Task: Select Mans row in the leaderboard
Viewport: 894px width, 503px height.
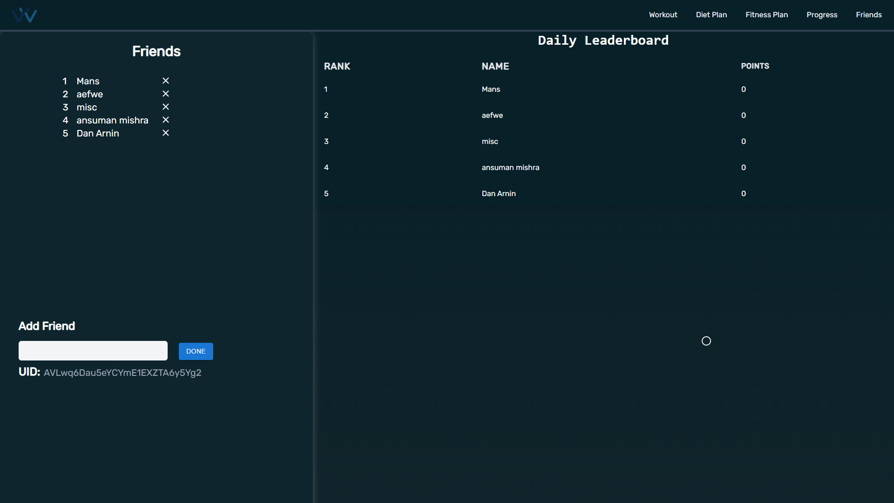Action: (x=491, y=89)
